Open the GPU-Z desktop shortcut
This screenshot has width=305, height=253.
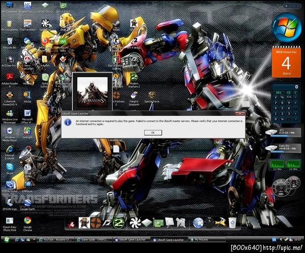point(63,7)
